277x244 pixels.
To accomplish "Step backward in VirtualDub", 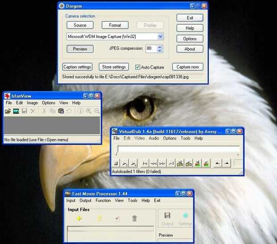I will [154, 163].
